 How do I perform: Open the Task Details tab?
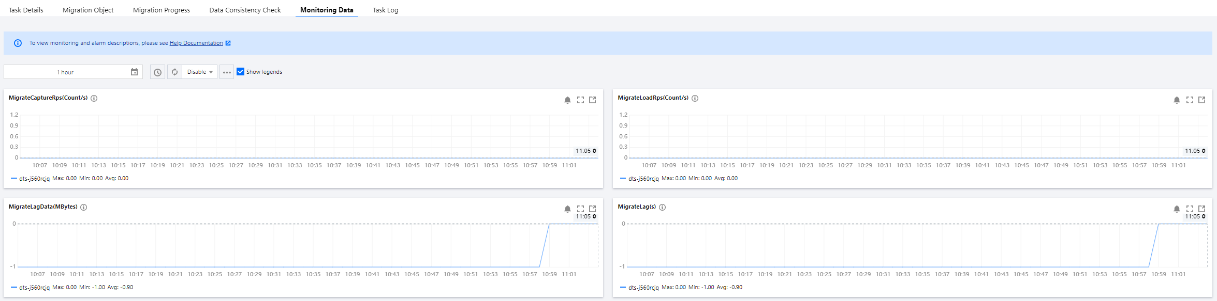26,10
